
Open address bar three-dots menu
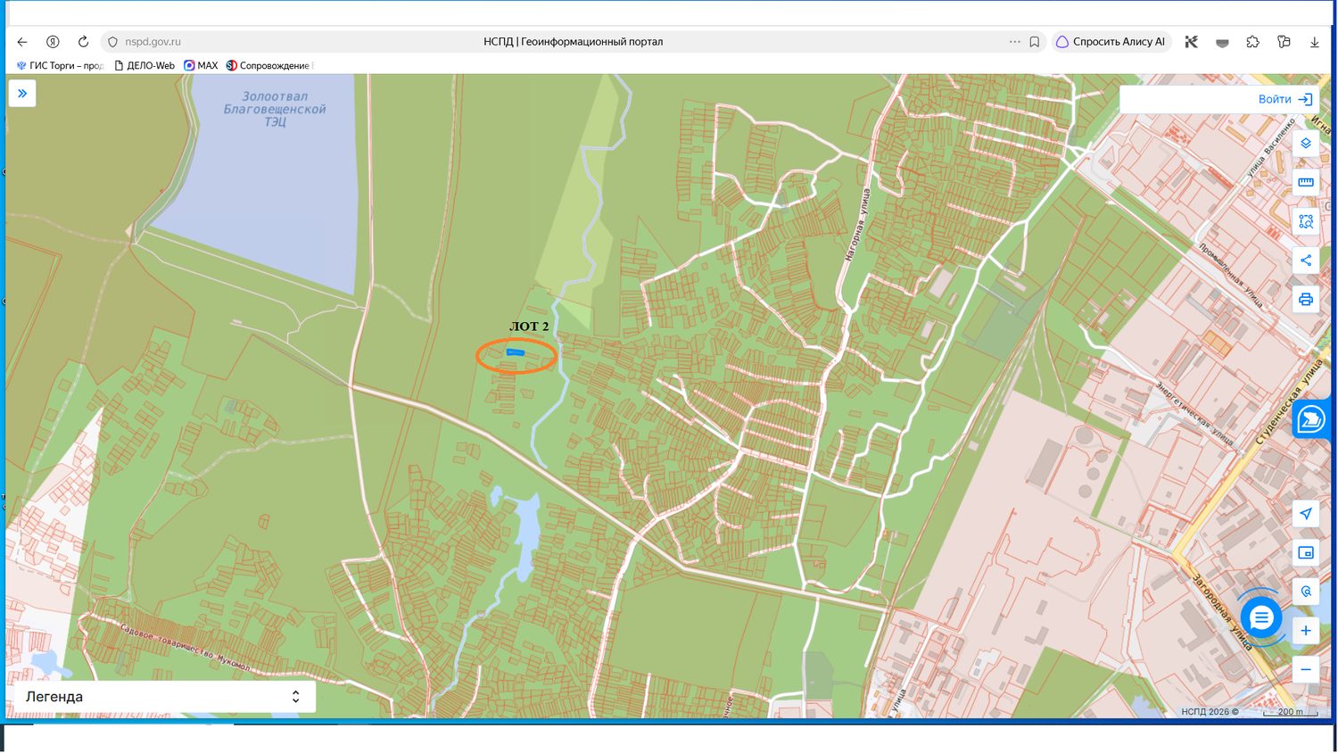[x=1015, y=42]
